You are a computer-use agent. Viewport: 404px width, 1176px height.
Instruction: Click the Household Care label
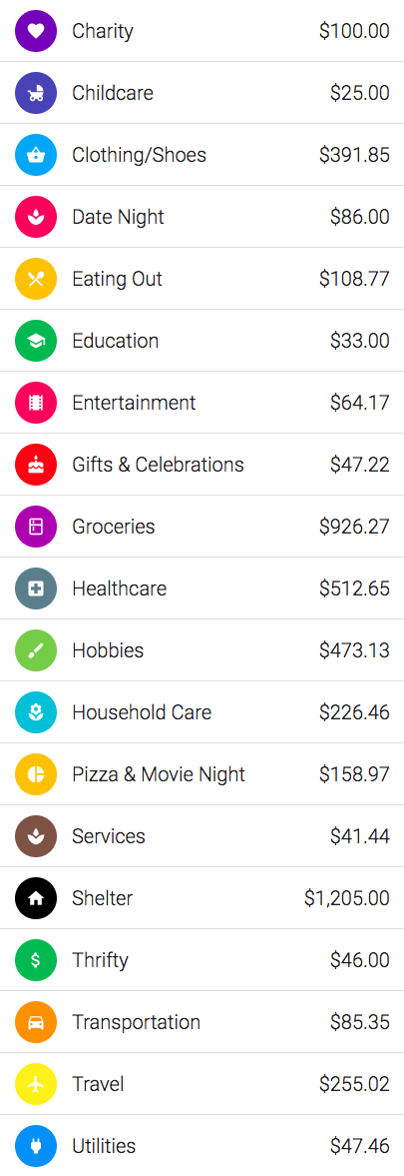pyautogui.click(x=142, y=712)
